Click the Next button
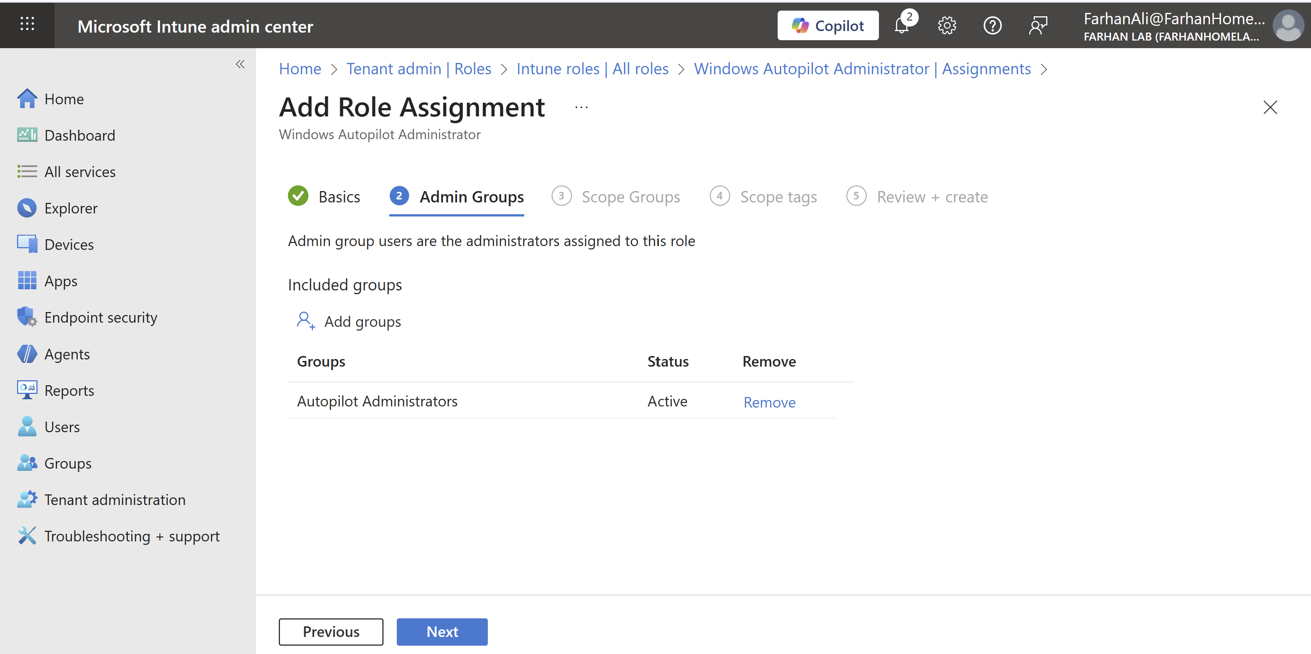 click(x=442, y=631)
